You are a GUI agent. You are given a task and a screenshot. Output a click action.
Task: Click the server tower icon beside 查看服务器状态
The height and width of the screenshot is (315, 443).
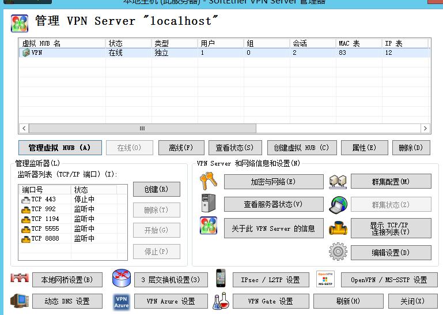[x=208, y=204]
